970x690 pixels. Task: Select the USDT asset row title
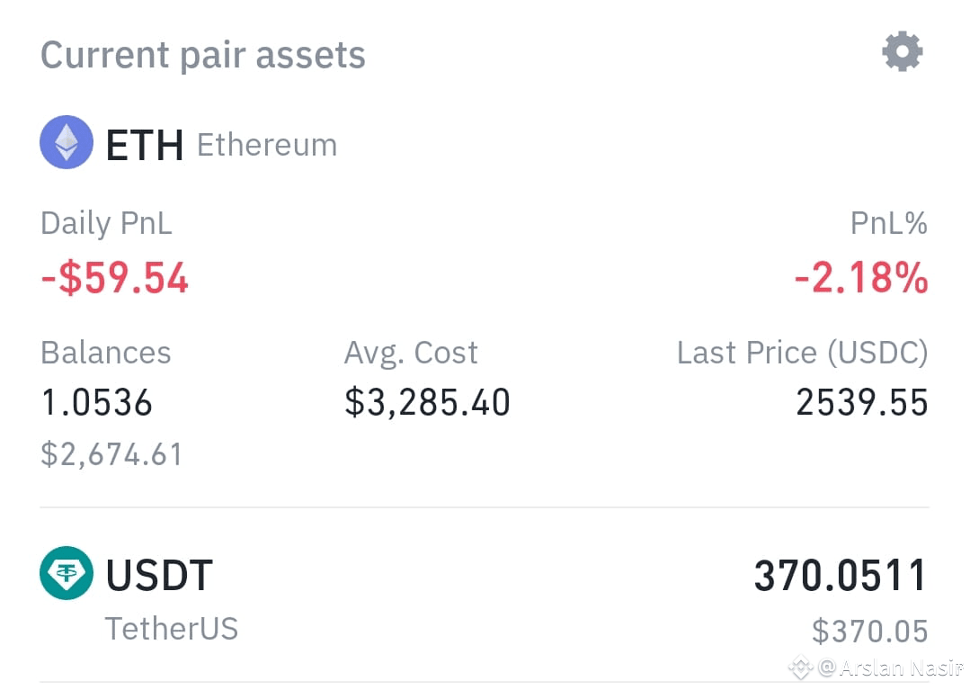tap(160, 575)
